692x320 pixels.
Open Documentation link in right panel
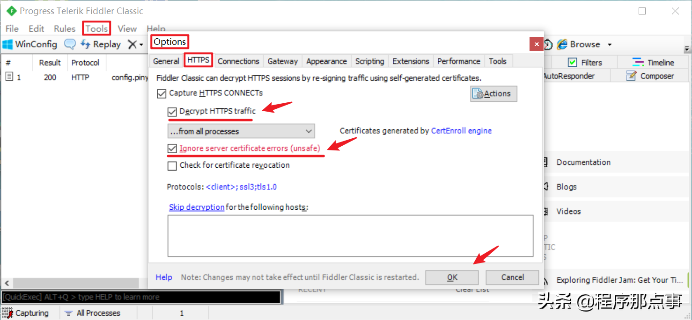(583, 163)
